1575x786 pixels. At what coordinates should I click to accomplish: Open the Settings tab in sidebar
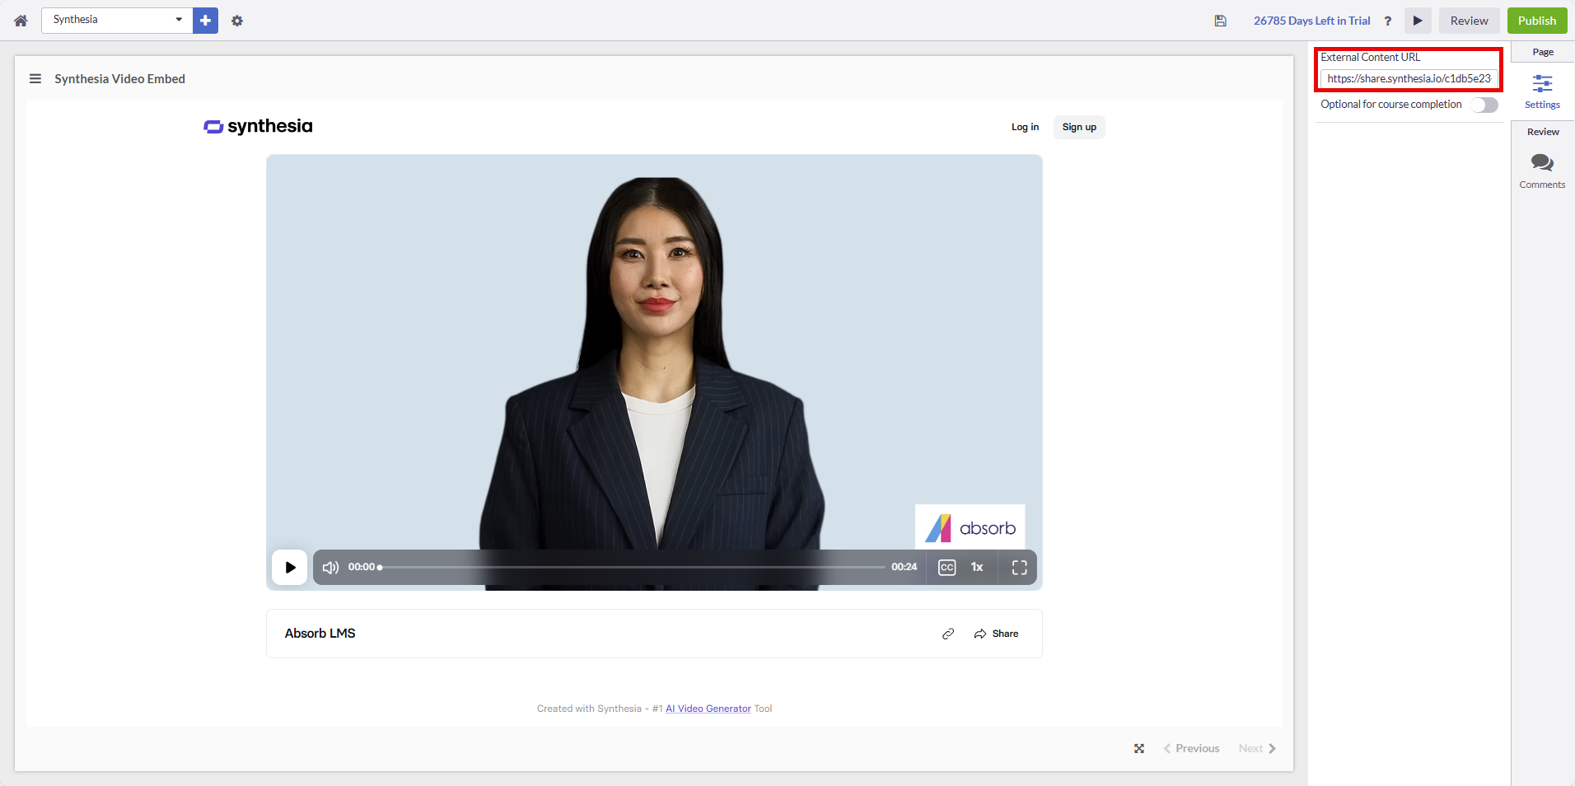(x=1542, y=91)
